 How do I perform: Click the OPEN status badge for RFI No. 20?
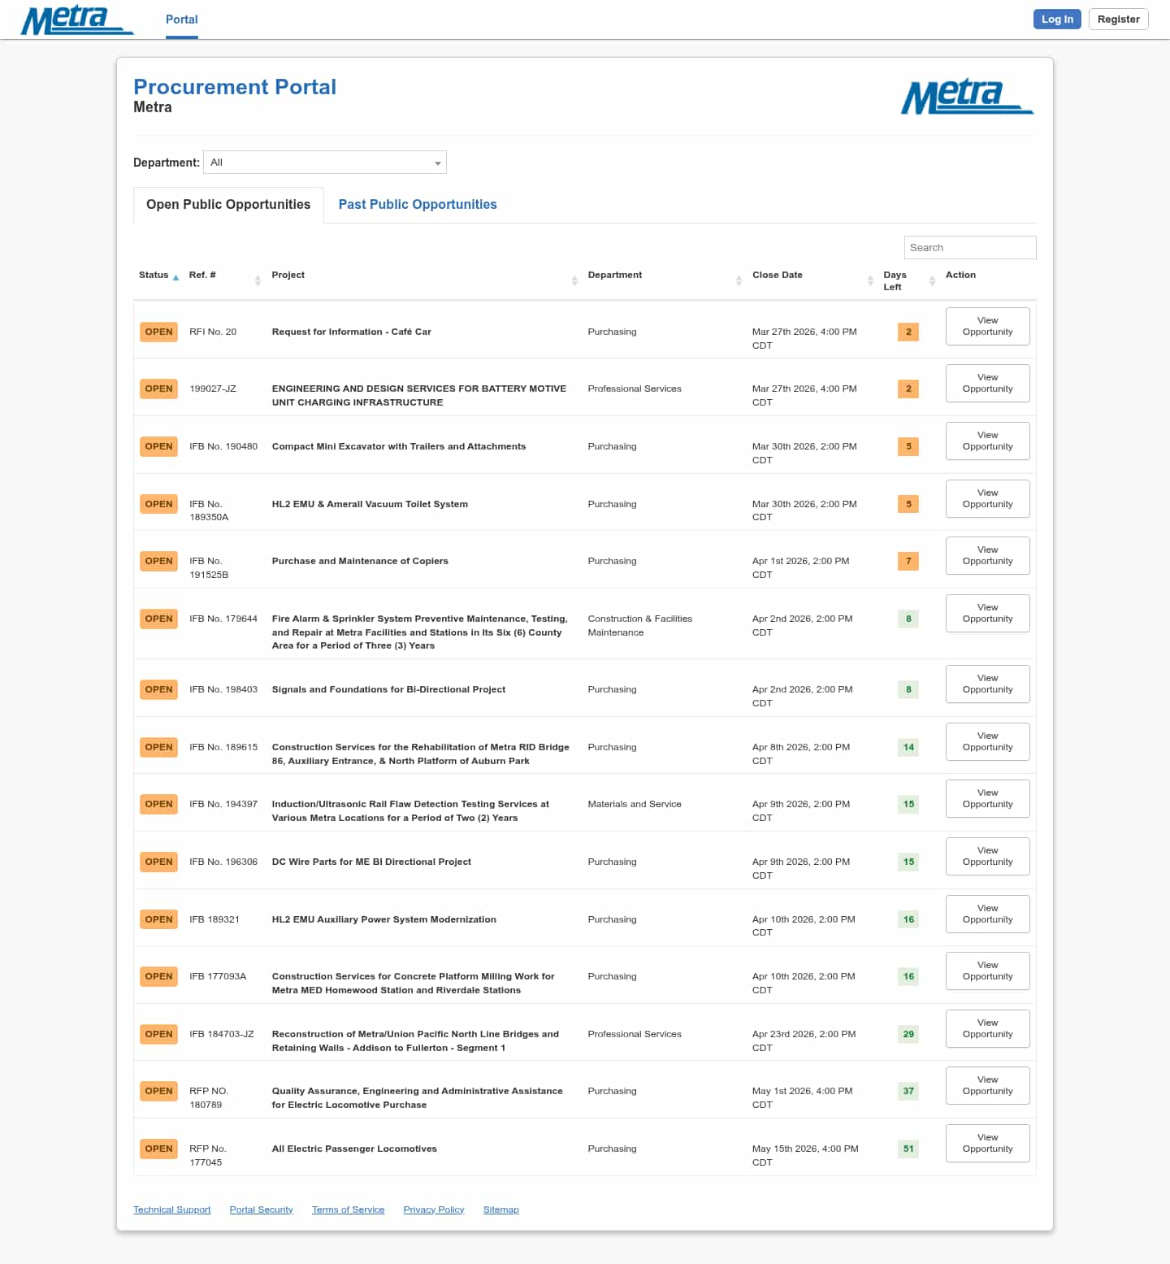coord(158,332)
